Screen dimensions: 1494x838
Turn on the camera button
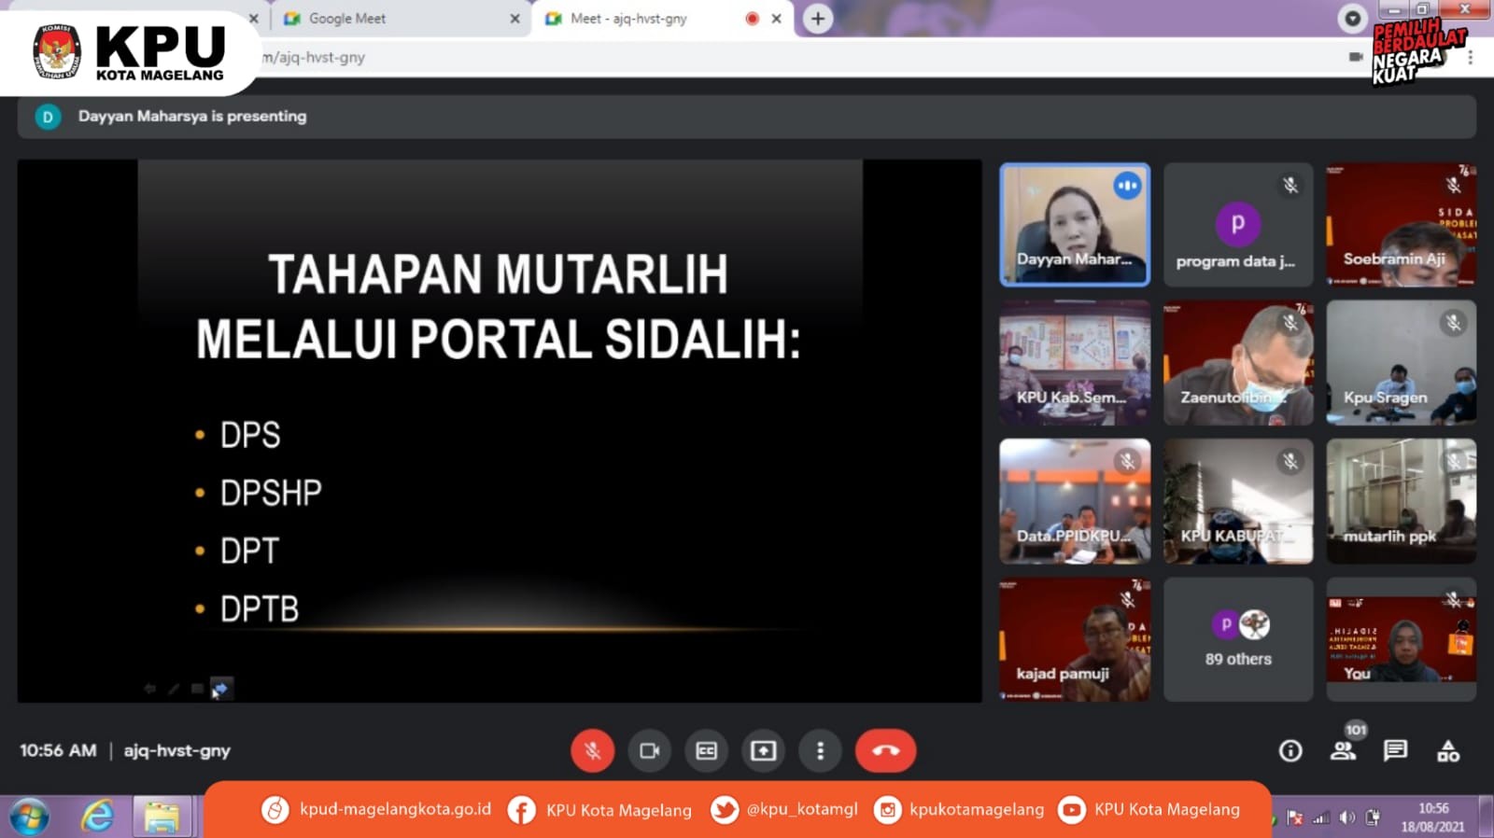tap(649, 751)
